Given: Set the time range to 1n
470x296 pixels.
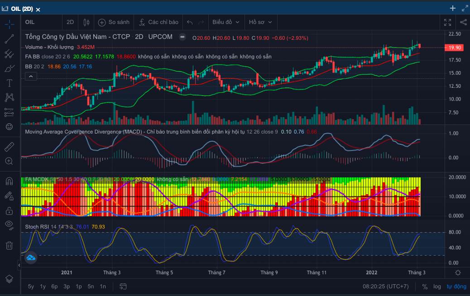Looking at the screenshot, I should 103,286.
